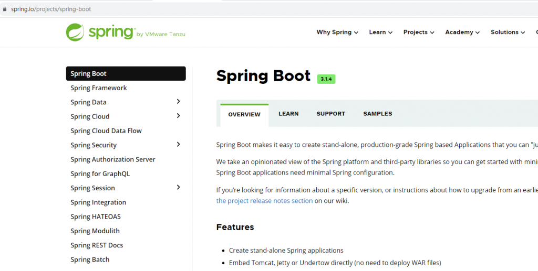The image size is (538, 271).
Task: Select the OVERVIEW tab
Action: (x=244, y=115)
